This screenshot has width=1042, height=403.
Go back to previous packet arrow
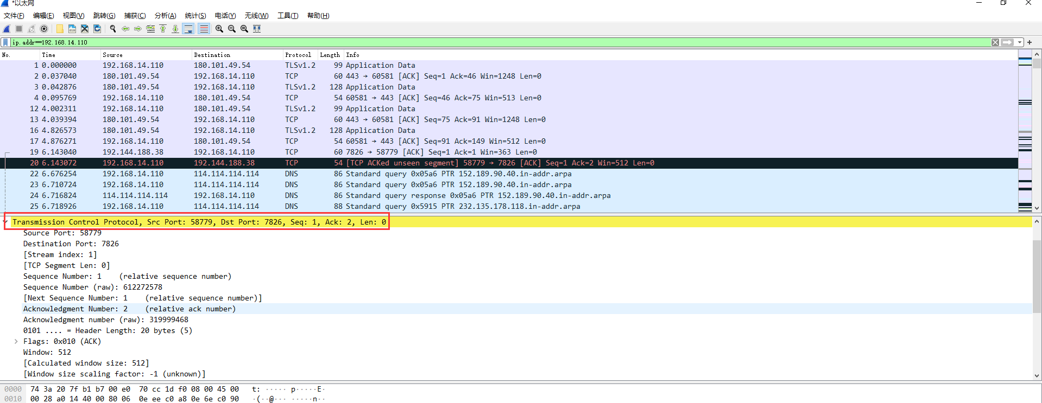125,29
